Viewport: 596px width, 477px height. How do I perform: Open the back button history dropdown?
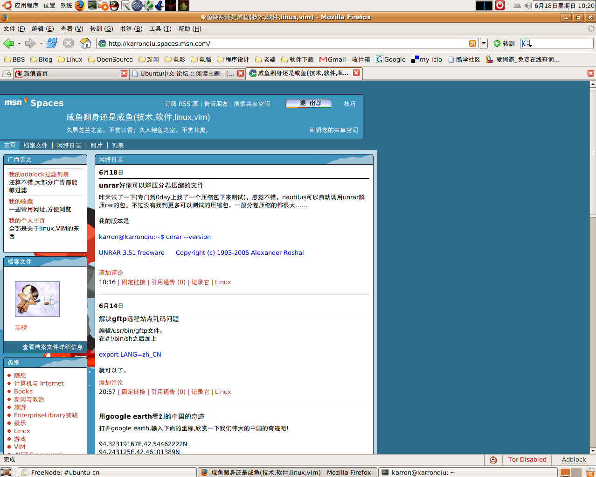[x=19, y=43]
